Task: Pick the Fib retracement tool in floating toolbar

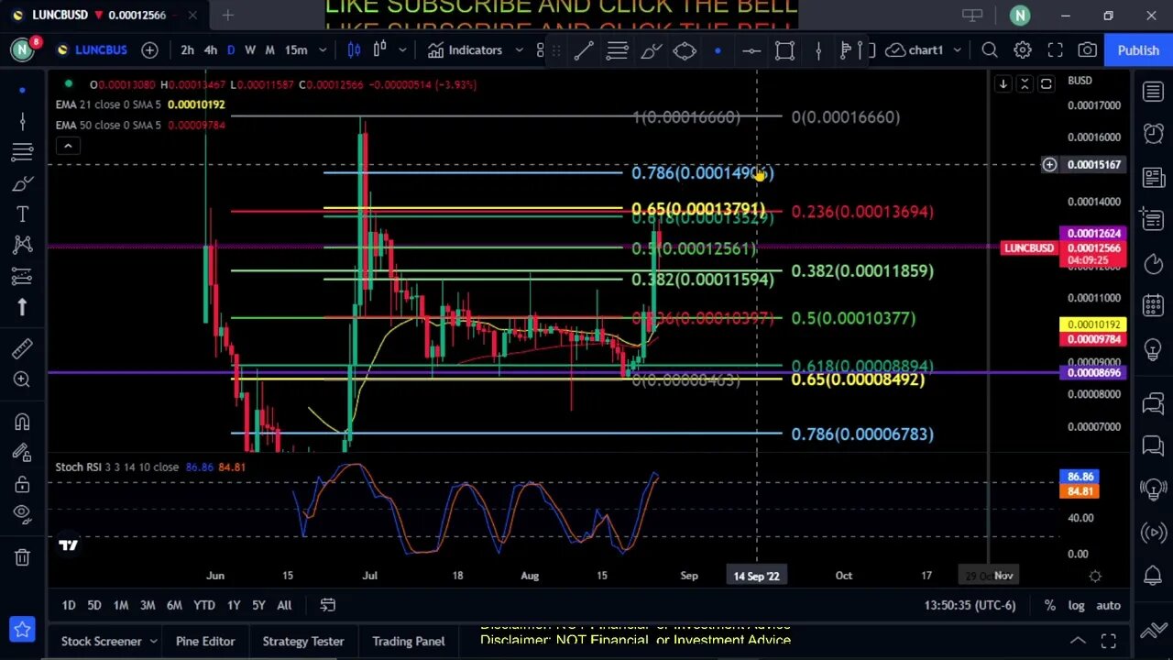Action: (x=618, y=51)
